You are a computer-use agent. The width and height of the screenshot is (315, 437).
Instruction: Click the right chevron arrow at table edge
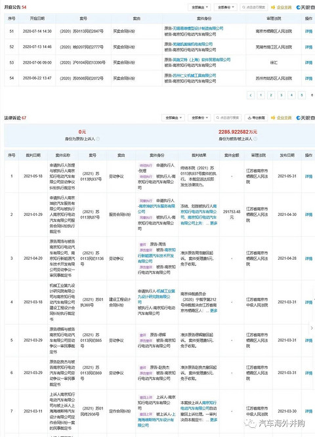coord(312,328)
